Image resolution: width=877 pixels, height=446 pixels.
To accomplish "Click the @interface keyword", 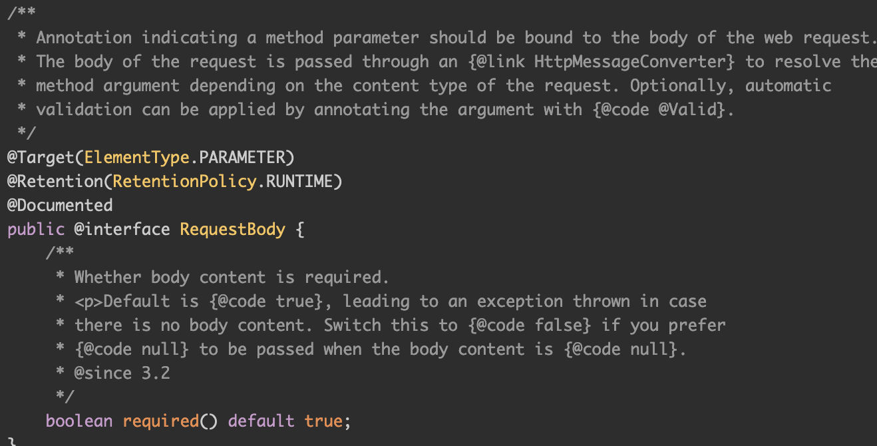I will pos(122,230).
